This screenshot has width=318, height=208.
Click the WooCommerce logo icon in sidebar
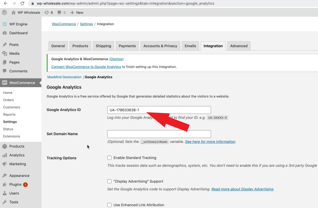pos(5,83)
